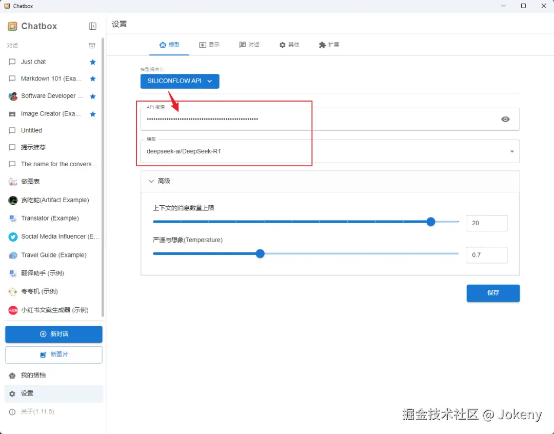Viewport: 554px width, 434px height.
Task: Open the deepseek-ai/DeepSeek-R1 model dropdown arrow
Action: click(x=511, y=152)
